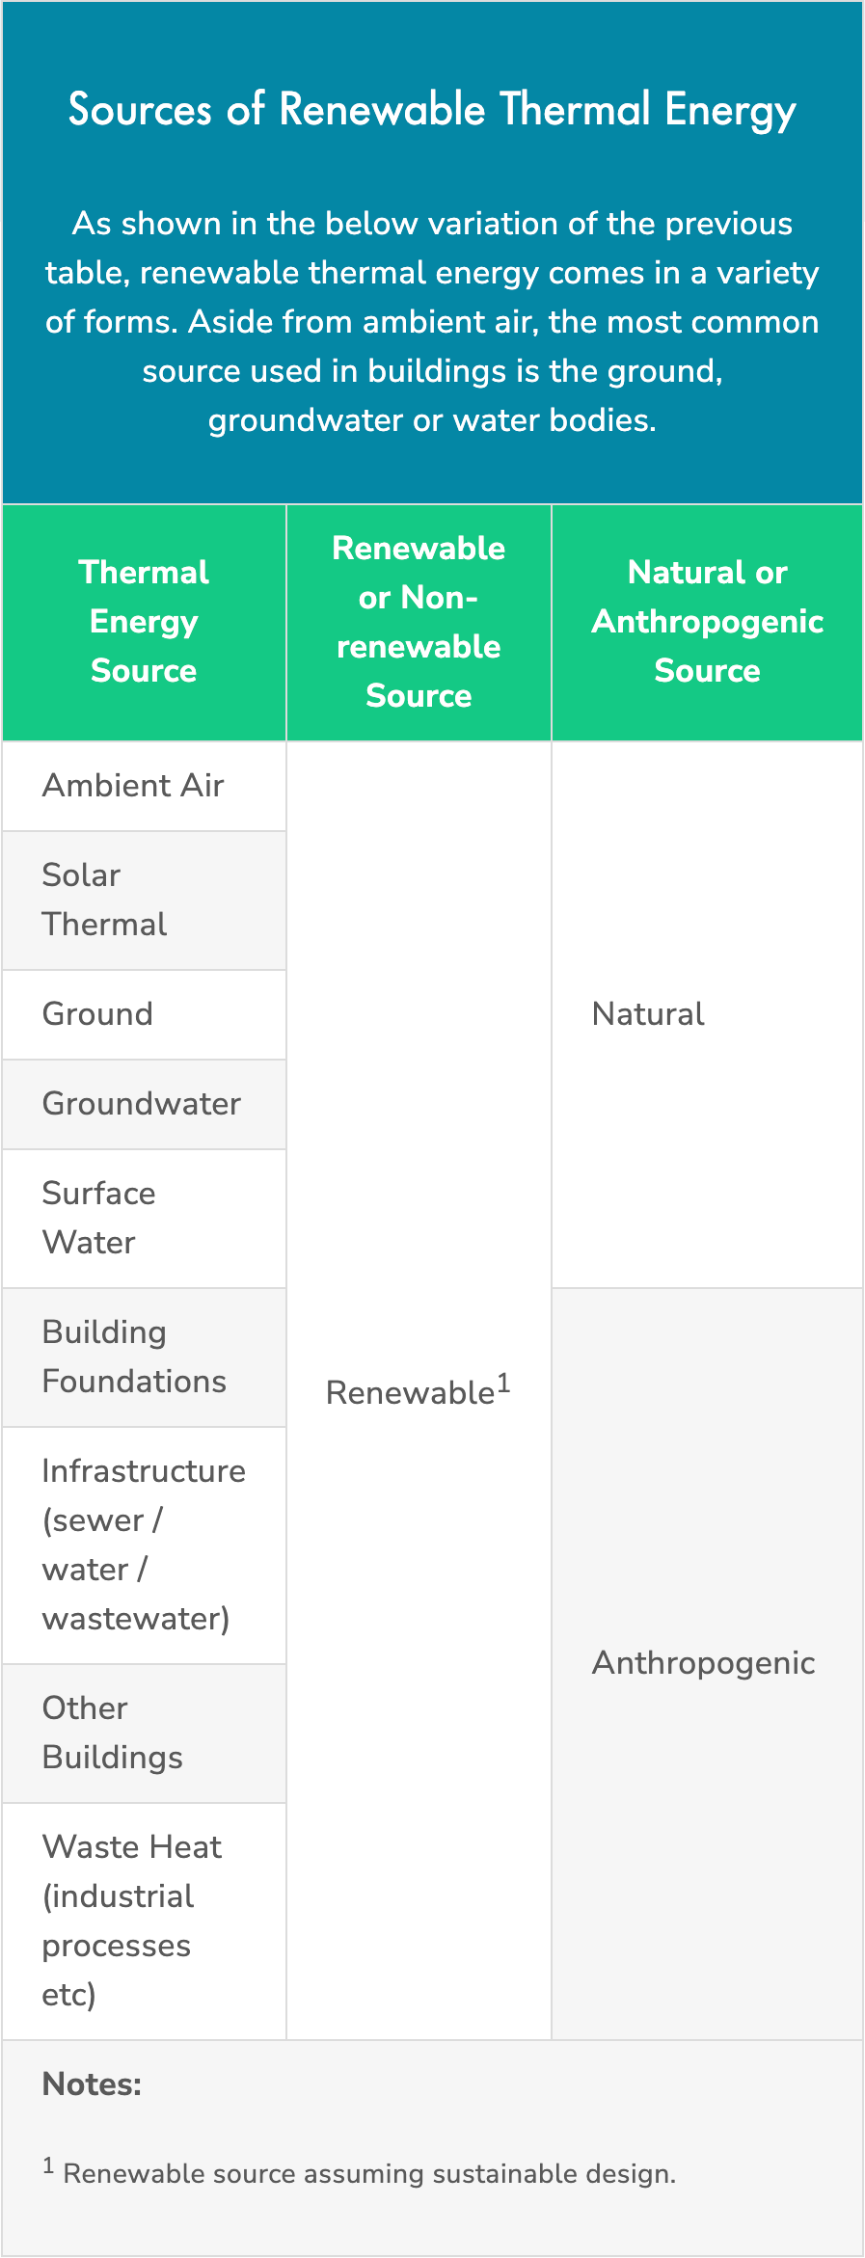Click the Ambient Air row

coord(144,786)
